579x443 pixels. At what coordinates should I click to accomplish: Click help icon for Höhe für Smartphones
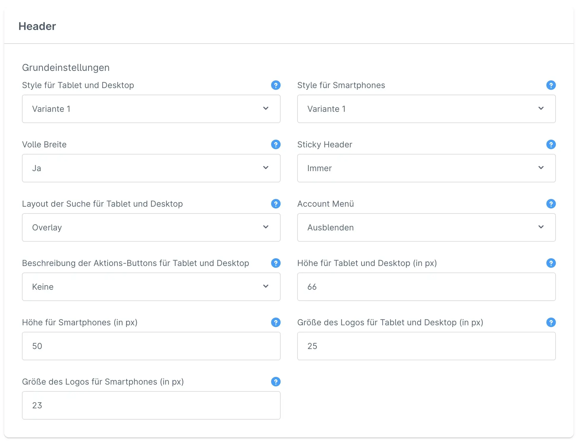click(276, 322)
